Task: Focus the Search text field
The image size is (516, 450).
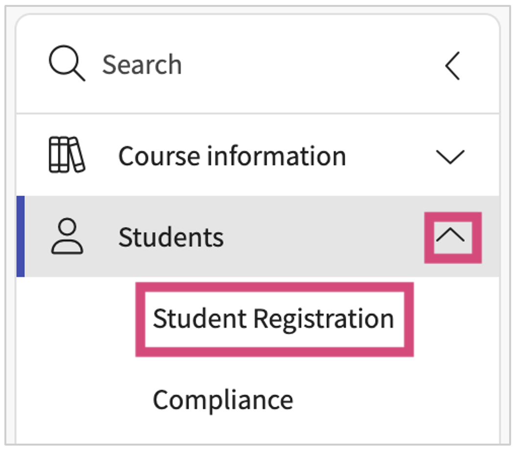Action: 142,65
